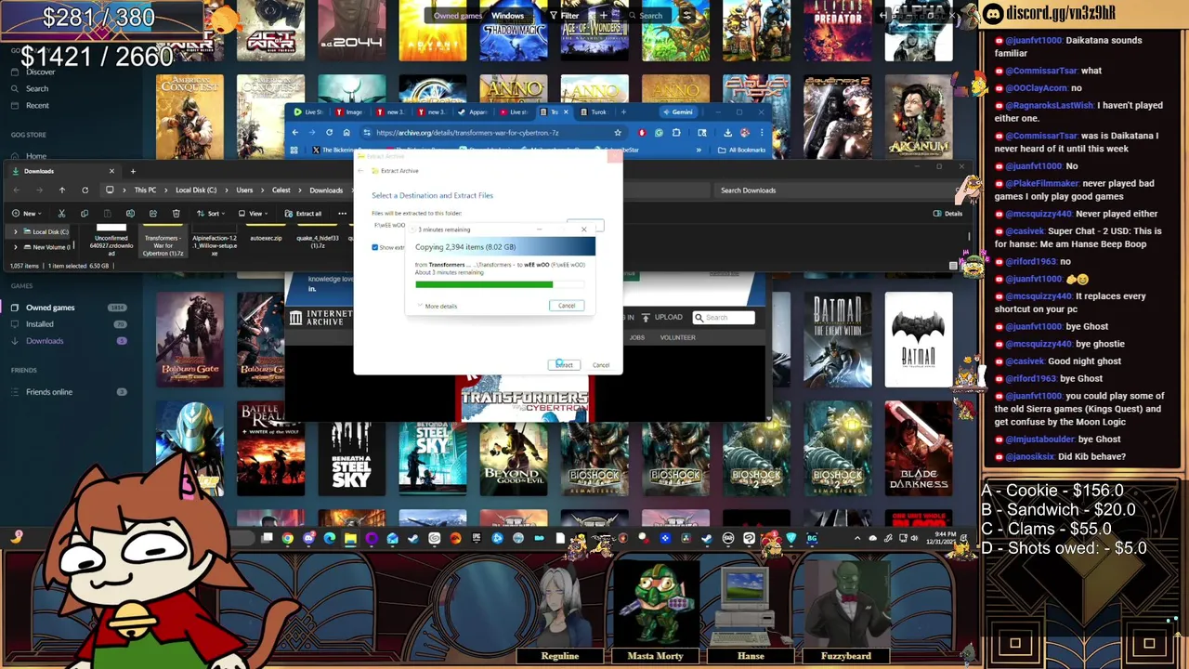Open a new Chrome tab
1189x669 pixels.
point(623,112)
